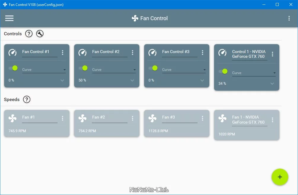Edit the Fan Control #2 name field

(110, 52)
